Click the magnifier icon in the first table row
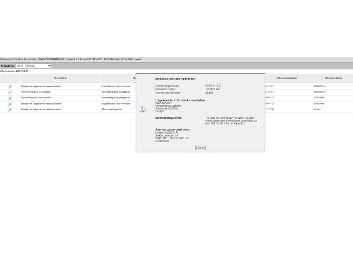Viewport: 353px width, 265px height. [x=10, y=86]
